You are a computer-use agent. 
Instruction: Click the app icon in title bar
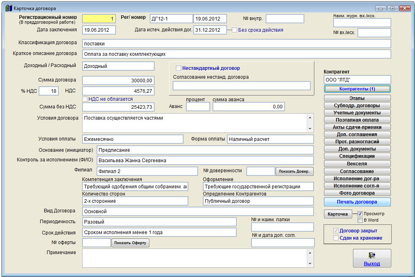tap(8, 8)
